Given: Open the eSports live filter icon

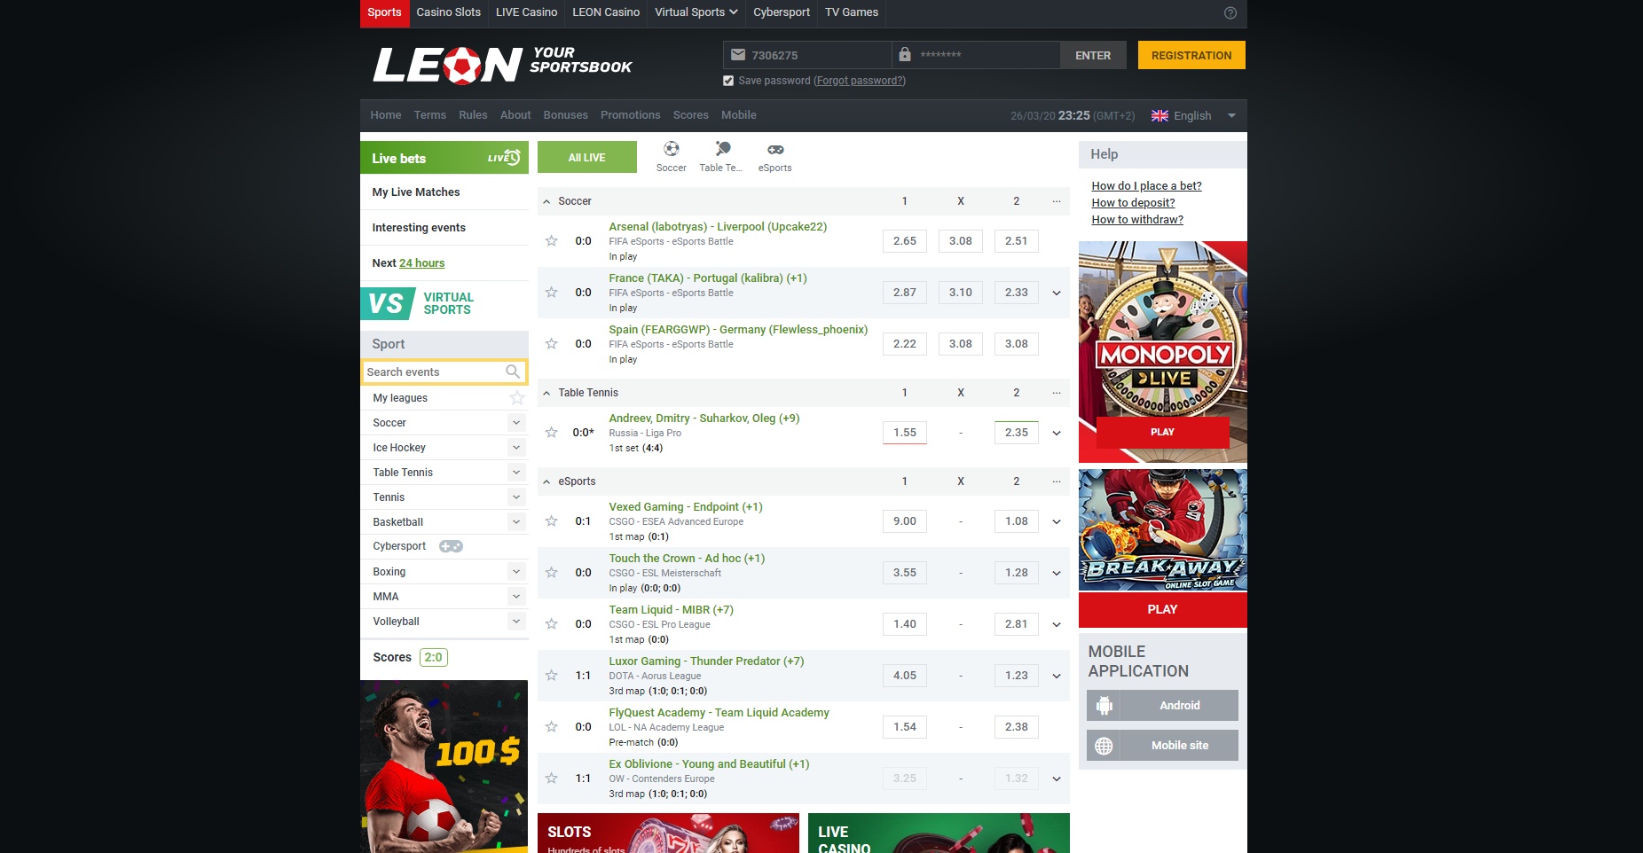Looking at the screenshot, I should 775,149.
